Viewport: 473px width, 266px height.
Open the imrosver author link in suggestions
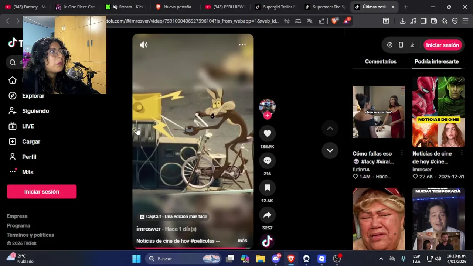click(x=422, y=170)
